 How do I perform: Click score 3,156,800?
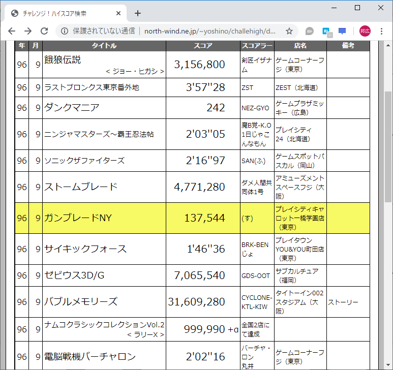coord(199,65)
